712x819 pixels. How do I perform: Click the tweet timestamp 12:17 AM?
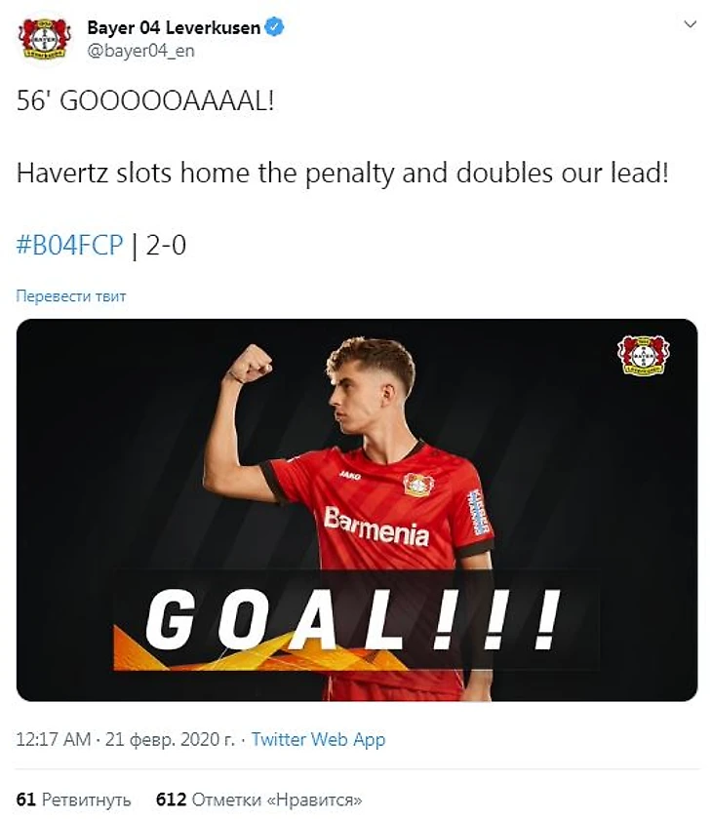[53, 740]
